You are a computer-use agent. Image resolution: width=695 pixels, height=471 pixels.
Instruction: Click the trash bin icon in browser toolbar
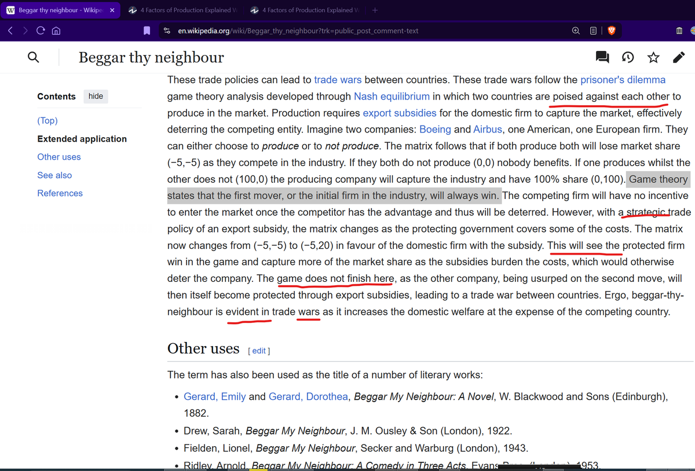point(679,31)
